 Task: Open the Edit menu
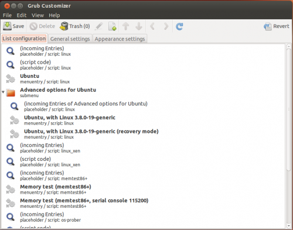22,15
